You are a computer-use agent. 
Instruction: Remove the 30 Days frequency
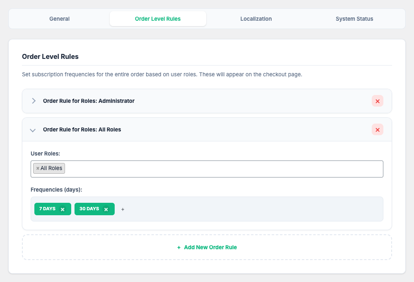pos(106,209)
